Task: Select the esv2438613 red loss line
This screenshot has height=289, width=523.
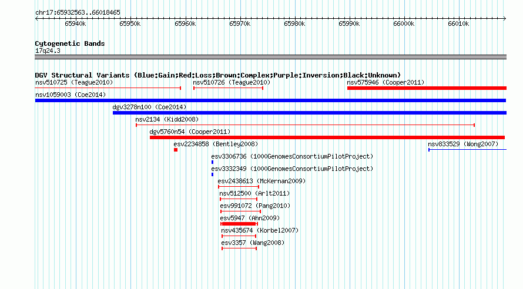Action: 239,187
